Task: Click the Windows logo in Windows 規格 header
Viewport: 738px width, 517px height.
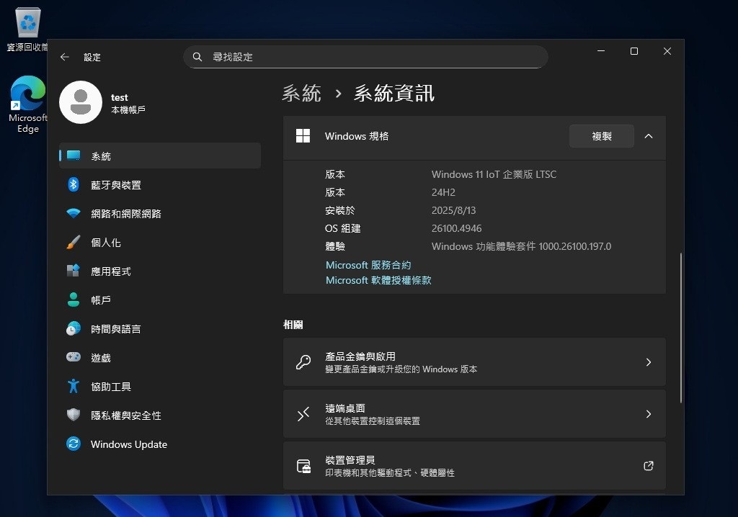Action: coord(303,136)
